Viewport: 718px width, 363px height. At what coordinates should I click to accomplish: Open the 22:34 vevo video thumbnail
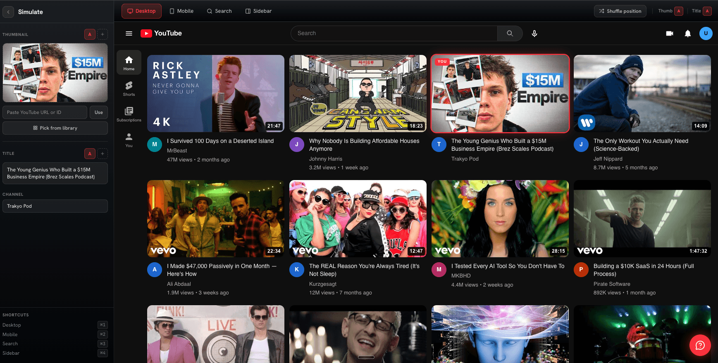216,219
